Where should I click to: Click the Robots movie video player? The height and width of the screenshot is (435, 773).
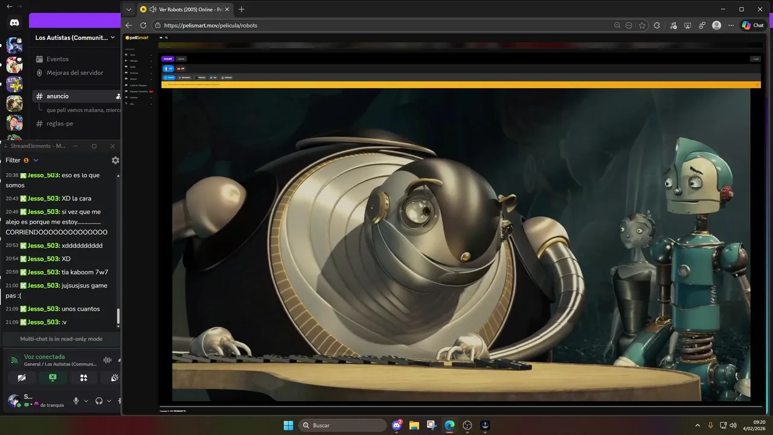pyautogui.click(x=461, y=245)
